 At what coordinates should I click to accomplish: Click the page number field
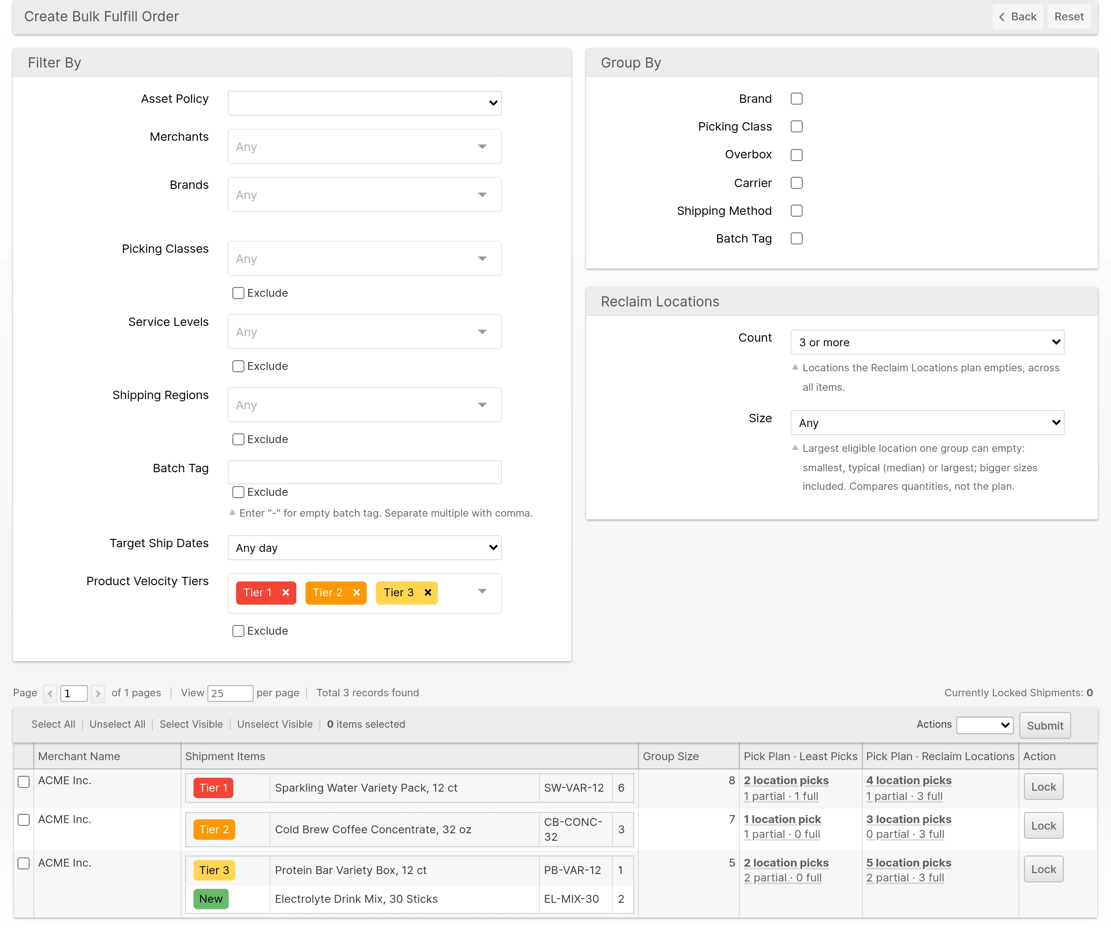[74, 693]
